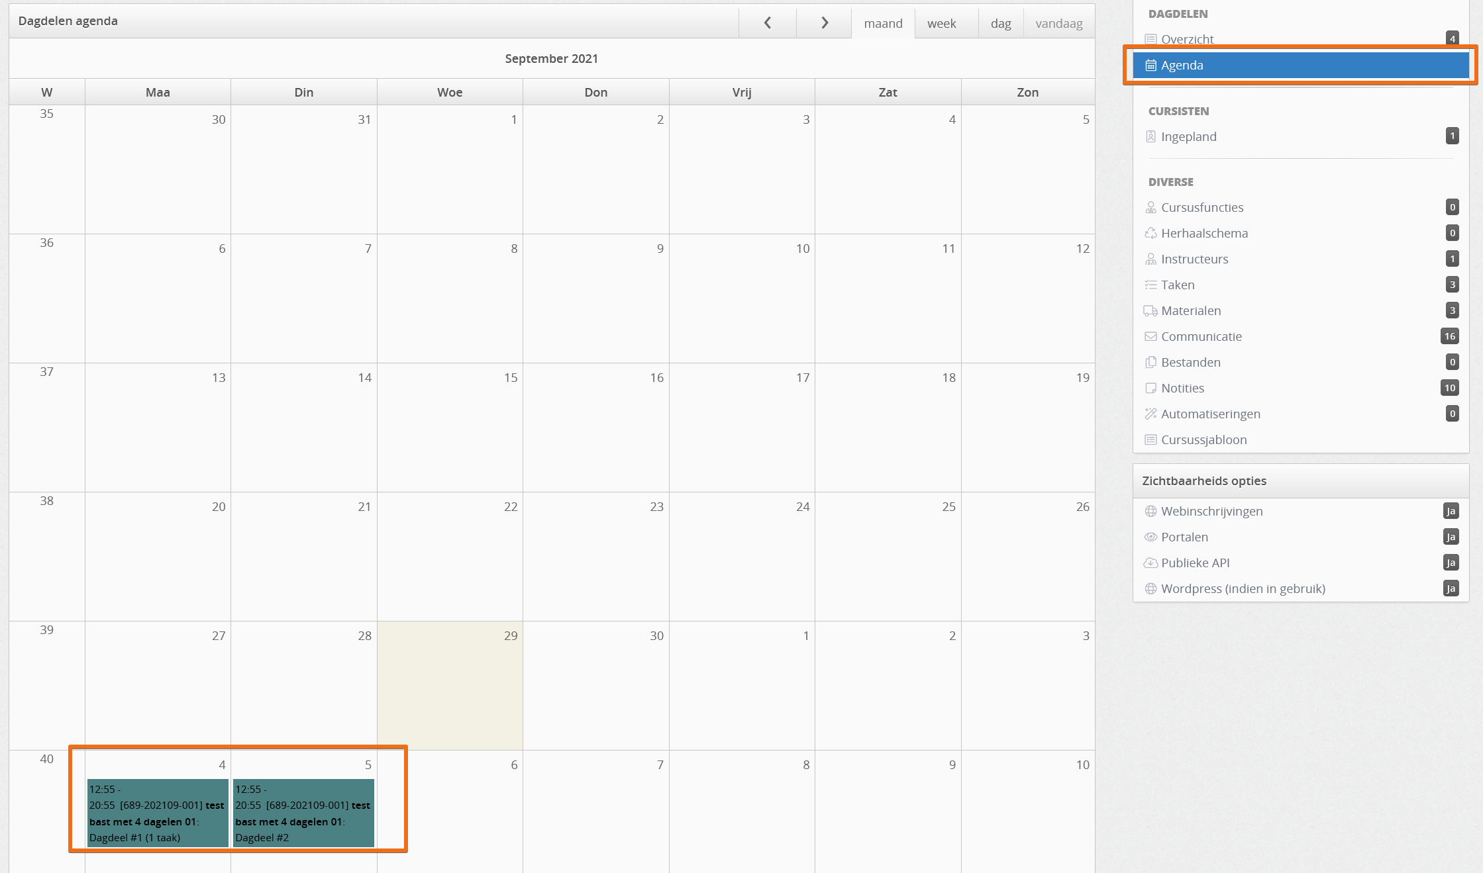
Task: Click the Agenda calendar icon in sidebar
Action: pyautogui.click(x=1151, y=66)
